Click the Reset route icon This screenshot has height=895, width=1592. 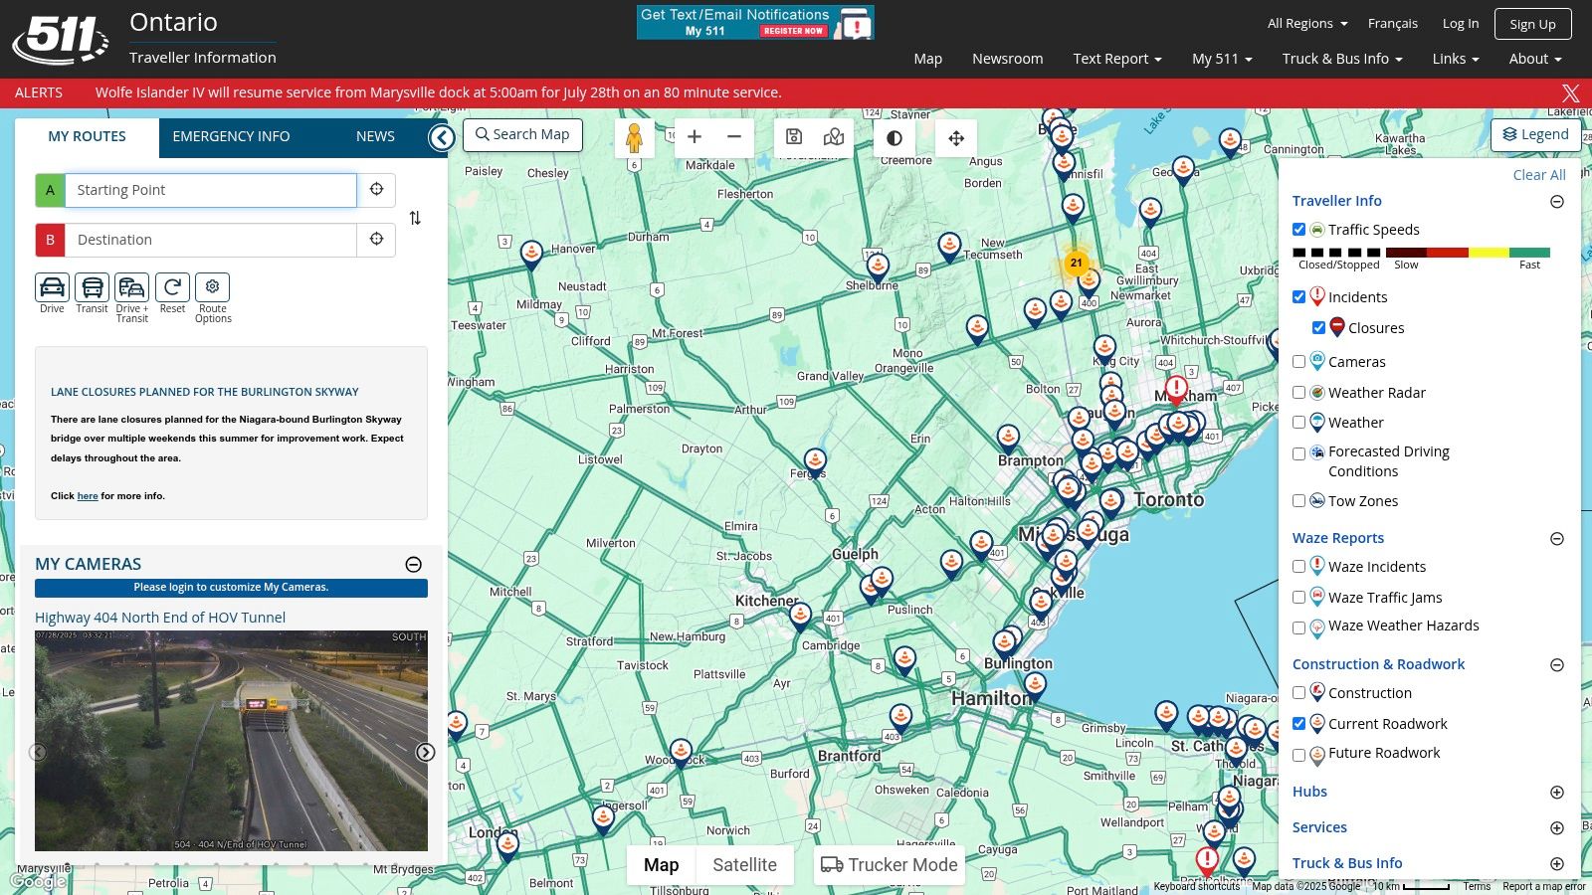172,287
